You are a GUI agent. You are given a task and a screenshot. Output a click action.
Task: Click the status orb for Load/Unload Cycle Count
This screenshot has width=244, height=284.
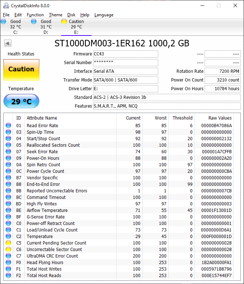[x=8, y=230]
